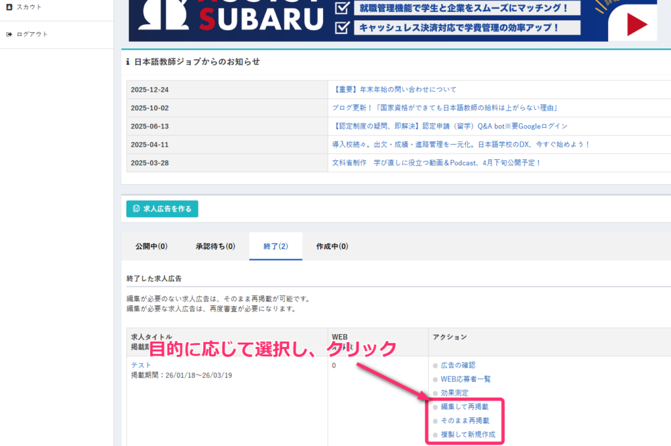Click the bullet beside WEB応募者一覧

click(434, 379)
